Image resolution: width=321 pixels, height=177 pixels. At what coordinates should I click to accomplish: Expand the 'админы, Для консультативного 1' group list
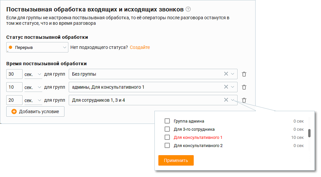click(233, 87)
